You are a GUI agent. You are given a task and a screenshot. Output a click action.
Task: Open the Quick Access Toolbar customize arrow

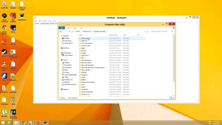pos(68,25)
